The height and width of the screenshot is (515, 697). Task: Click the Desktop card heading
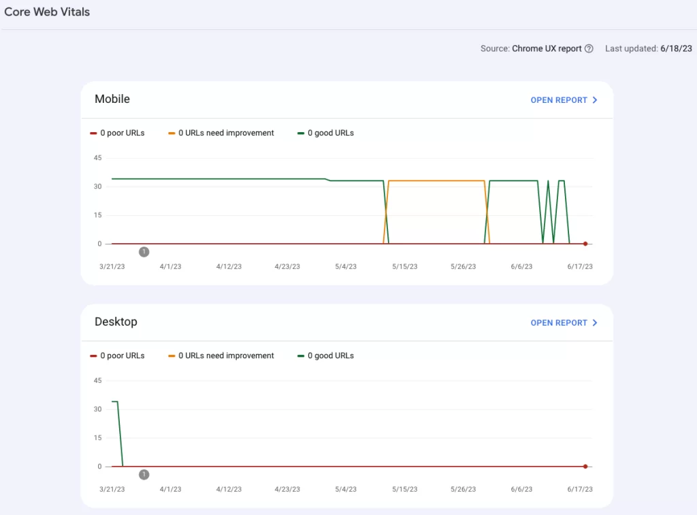(116, 322)
